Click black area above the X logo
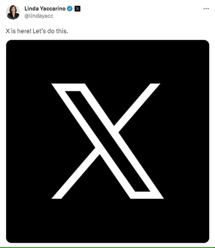Screen dimensions: 215x248 108,62
